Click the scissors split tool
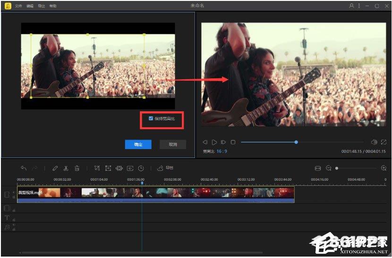 click(x=66, y=168)
